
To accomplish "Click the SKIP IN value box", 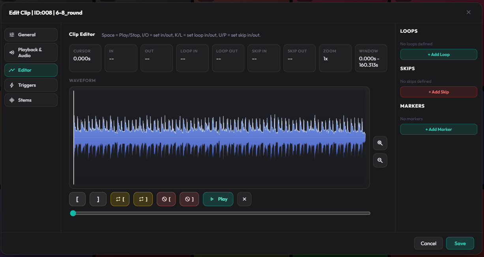I will (x=264, y=58).
